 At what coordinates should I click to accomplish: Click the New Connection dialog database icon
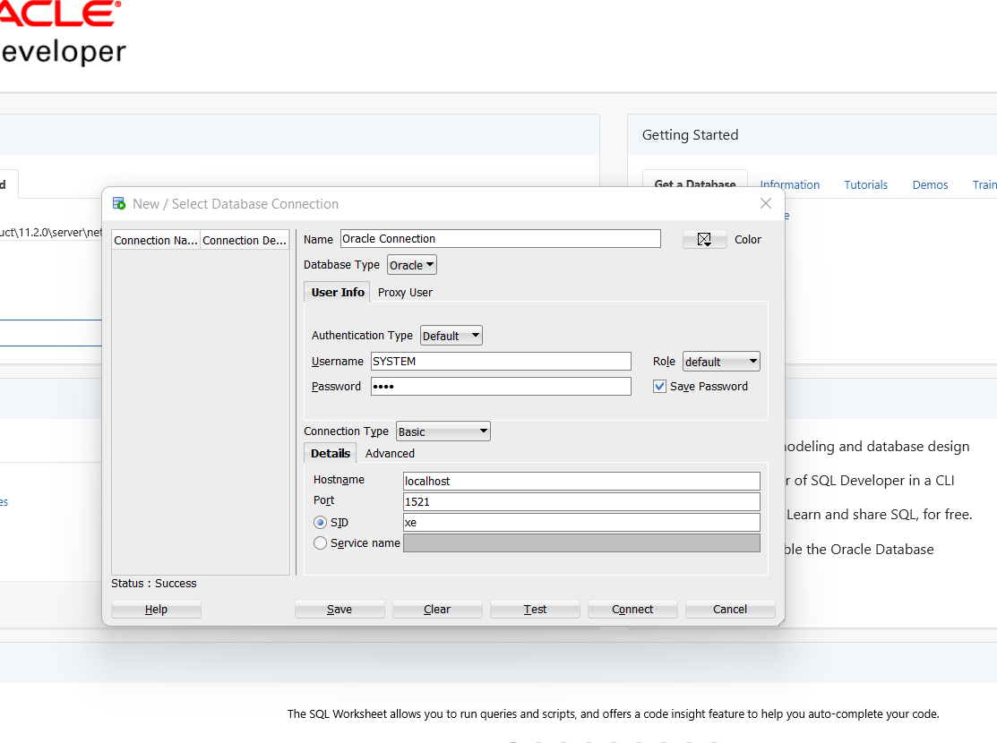tap(118, 203)
